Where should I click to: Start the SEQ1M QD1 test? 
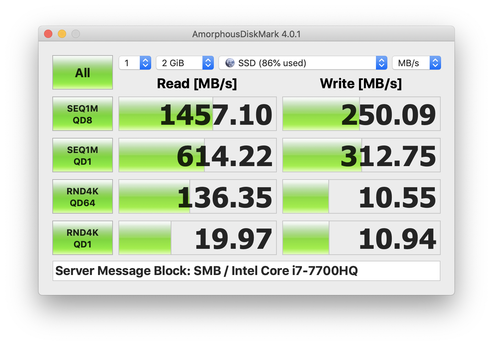(83, 155)
